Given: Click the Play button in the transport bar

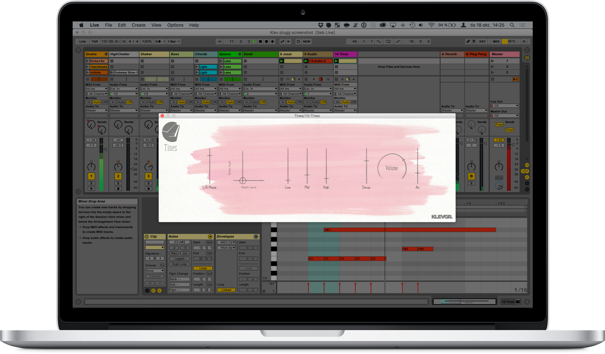Looking at the screenshot, I should 254,41.
